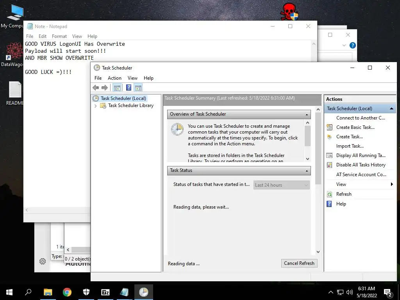
Task: Open Notepad Format menu
Action: pyautogui.click(x=59, y=36)
